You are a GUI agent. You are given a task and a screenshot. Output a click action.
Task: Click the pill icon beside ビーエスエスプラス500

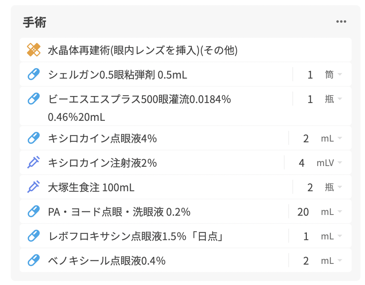34,99
